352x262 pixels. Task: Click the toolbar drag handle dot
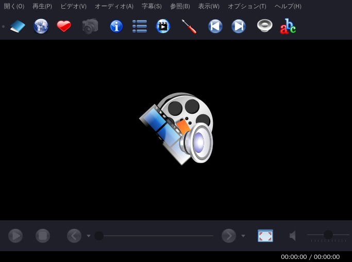click(x=4, y=26)
